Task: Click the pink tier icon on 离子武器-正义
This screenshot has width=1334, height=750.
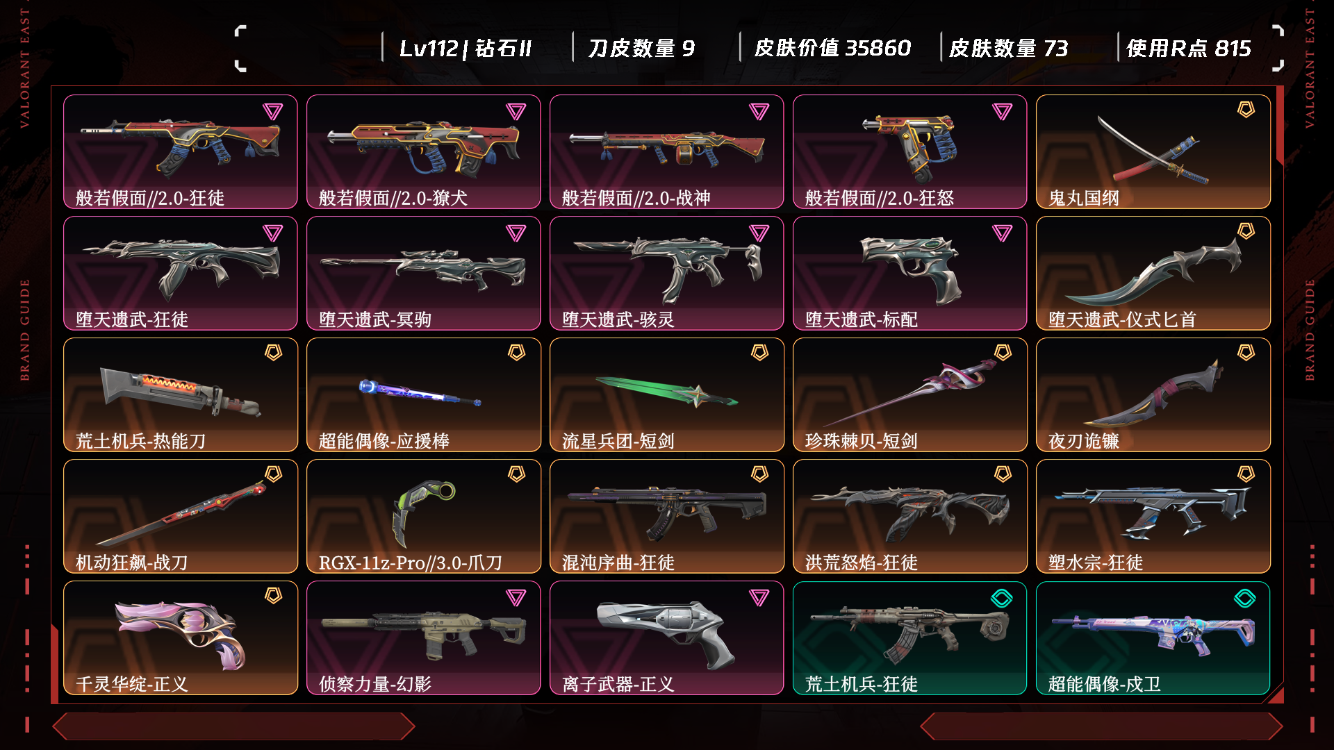Action: 759,597
